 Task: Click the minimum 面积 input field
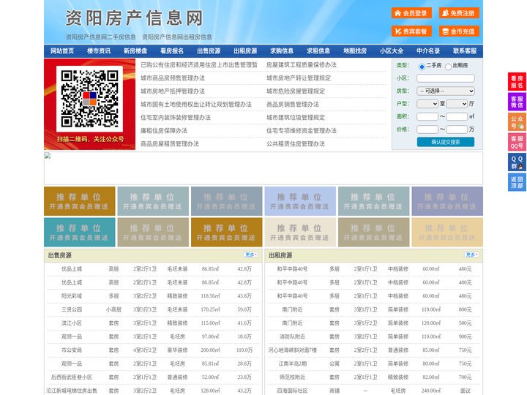pyautogui.click(x=427, y=116)
